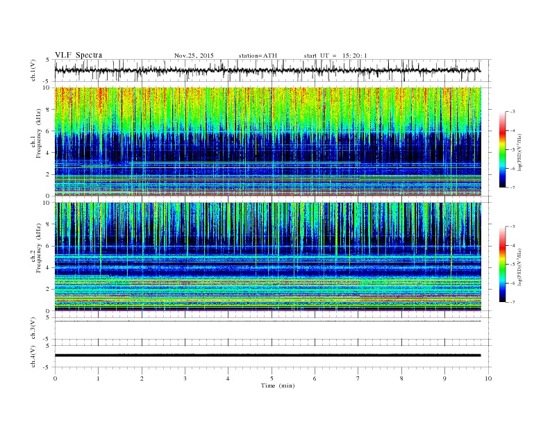Click the time axis tick label "10"

(x=488, y=378)
